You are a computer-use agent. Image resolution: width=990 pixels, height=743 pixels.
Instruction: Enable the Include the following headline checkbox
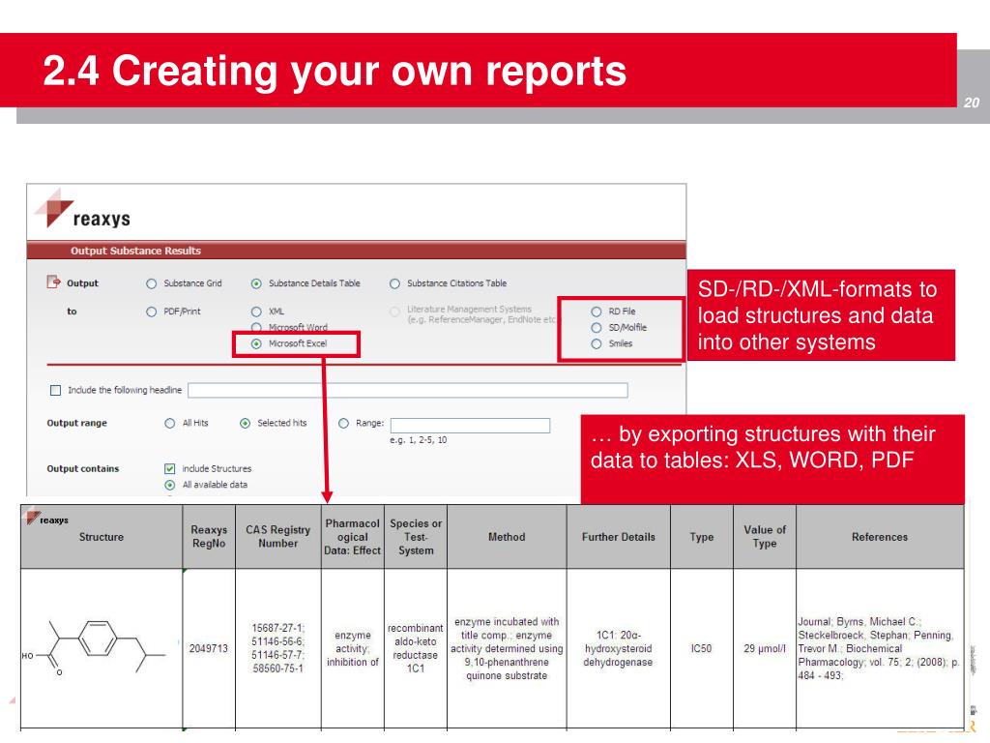click(x=55, y=391)
